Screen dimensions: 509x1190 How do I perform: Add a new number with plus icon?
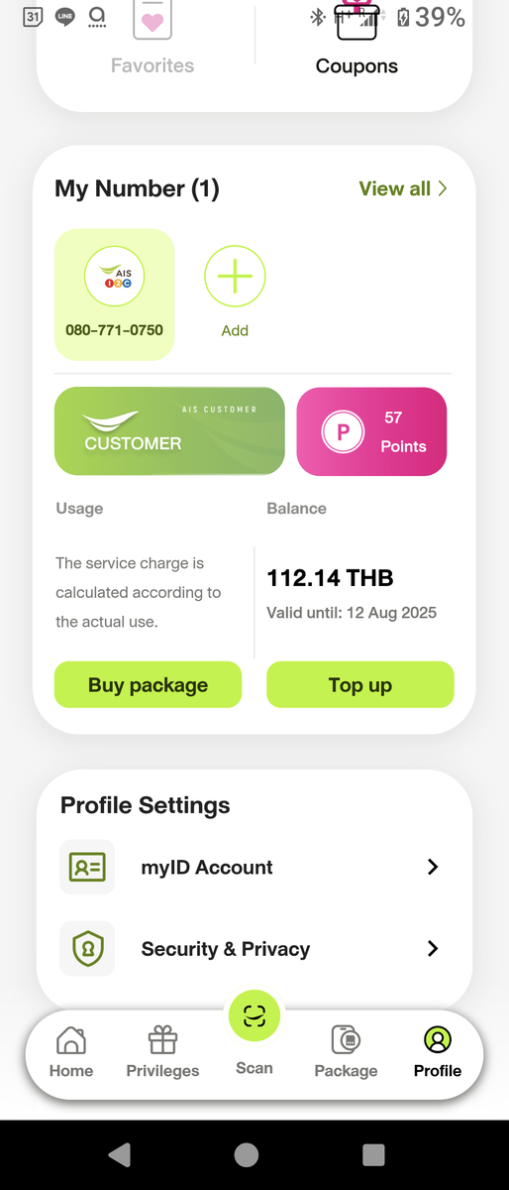coord(235,276)
